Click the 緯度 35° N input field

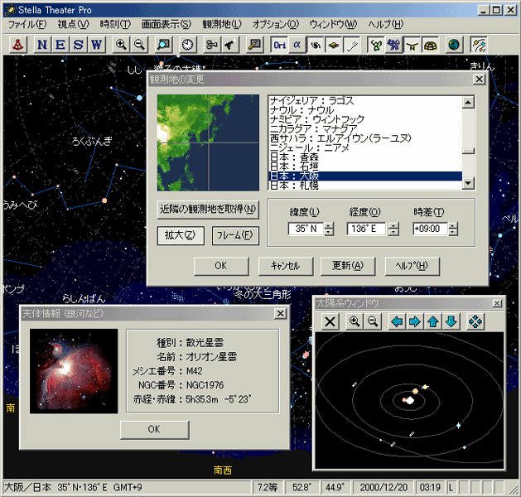coord(306,229)
